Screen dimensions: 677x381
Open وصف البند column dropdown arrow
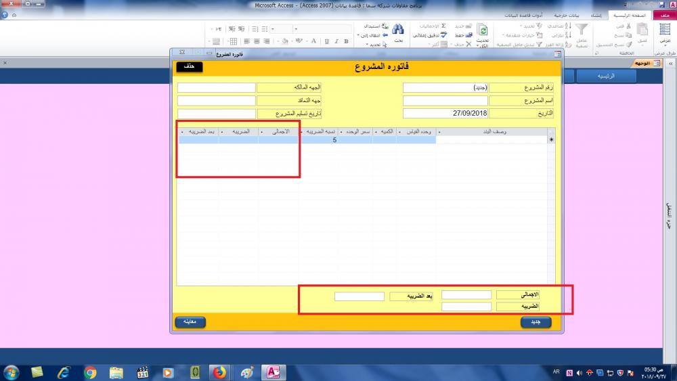pos(440,132)
